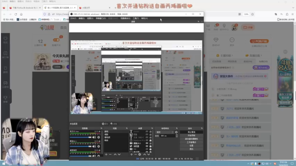Remove the selected source with minus icon
Image resolution: width=296 pixels, height=166 pixels.
click(135, 154)
